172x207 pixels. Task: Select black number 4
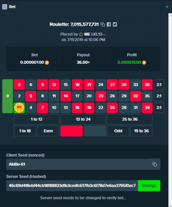click(x=31, y=108)
